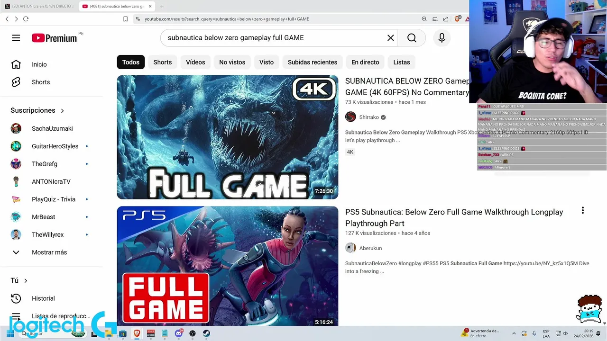This screenshot has height=341, width=607.
Task: Clear the search box with the X
Action: pyautogui.click(x=391, y=38)
